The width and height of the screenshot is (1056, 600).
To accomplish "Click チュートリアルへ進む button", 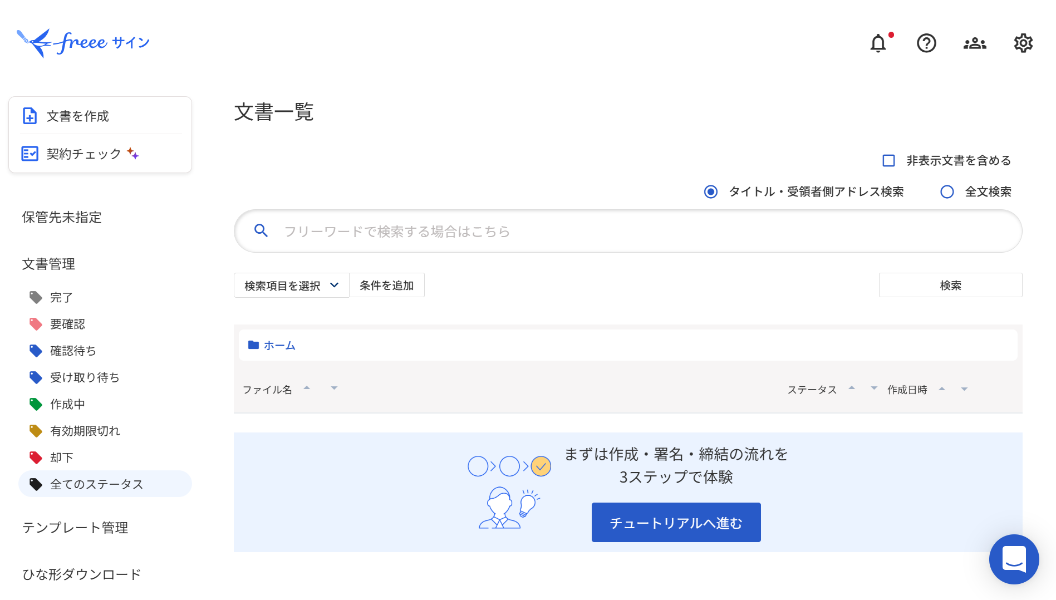I will pyautogui.click(x=676, y=523).
